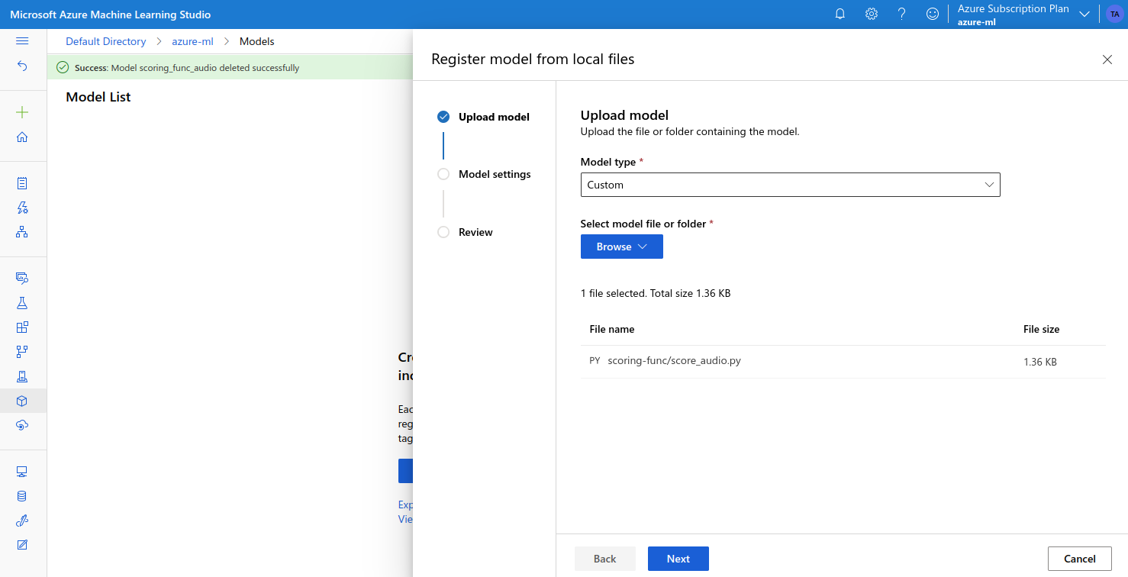The height and width of the screenshot is (577, 1128).
Task: Select the Model settings step circle
Action: click(443, 174)
